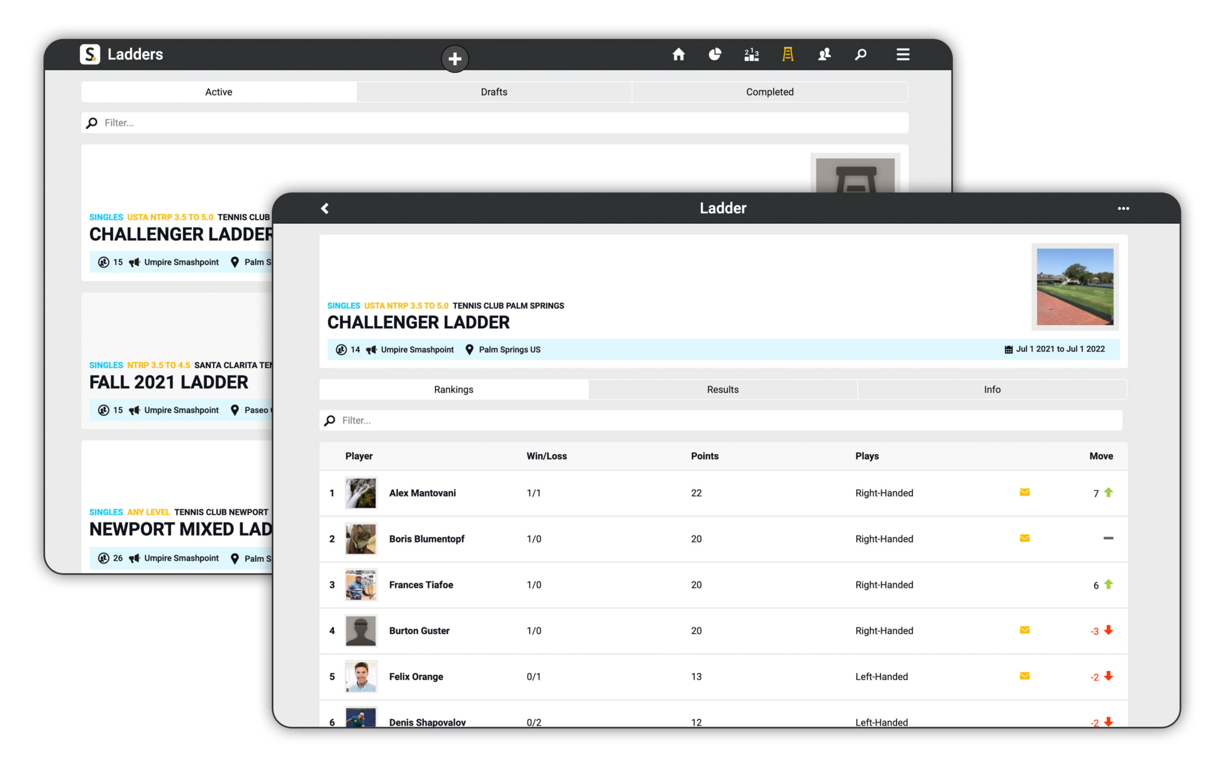Open the hamburger menu
This screenshot has width=1232, height=770.
click(902, 55)
